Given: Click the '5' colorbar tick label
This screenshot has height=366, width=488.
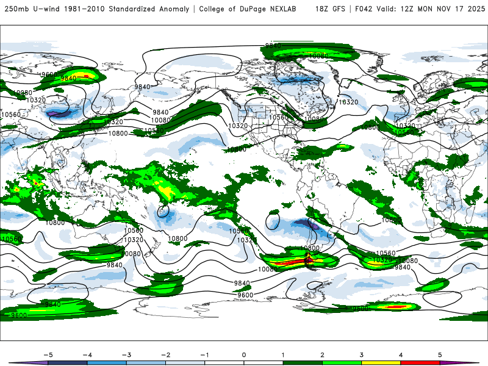Looking at the screenshot, I should tap(440, 355).
